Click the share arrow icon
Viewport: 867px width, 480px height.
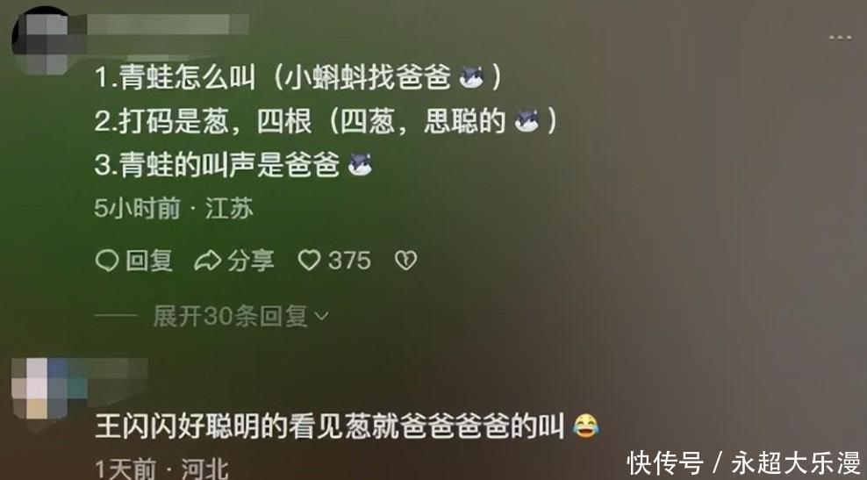click(x=208, y=261)
